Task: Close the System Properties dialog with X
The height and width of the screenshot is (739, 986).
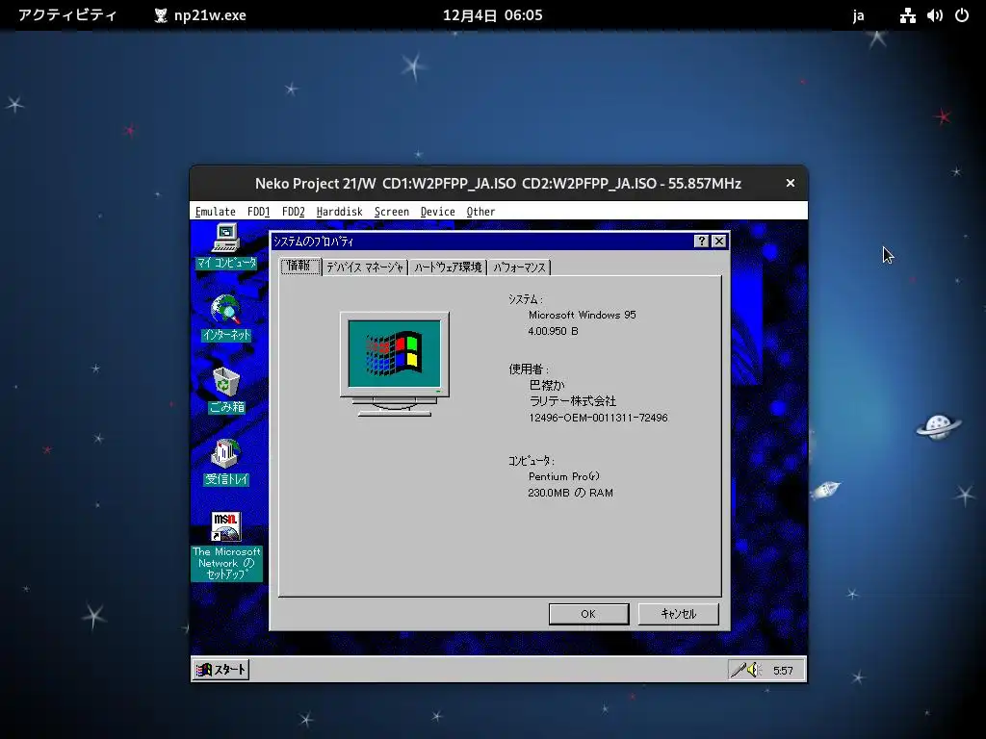Action: pos(718,242)
